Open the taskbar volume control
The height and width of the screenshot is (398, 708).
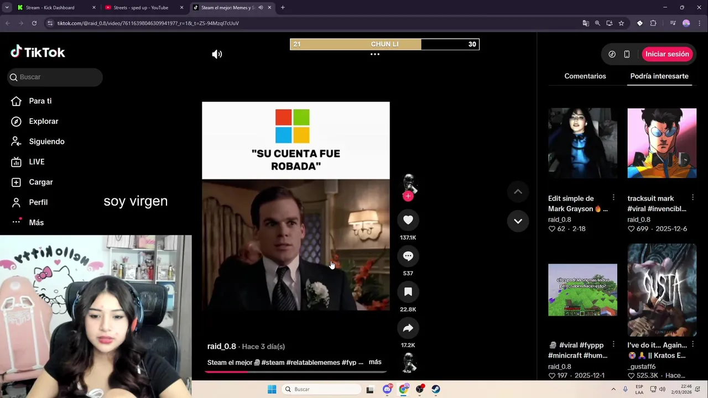coord(663,389)
